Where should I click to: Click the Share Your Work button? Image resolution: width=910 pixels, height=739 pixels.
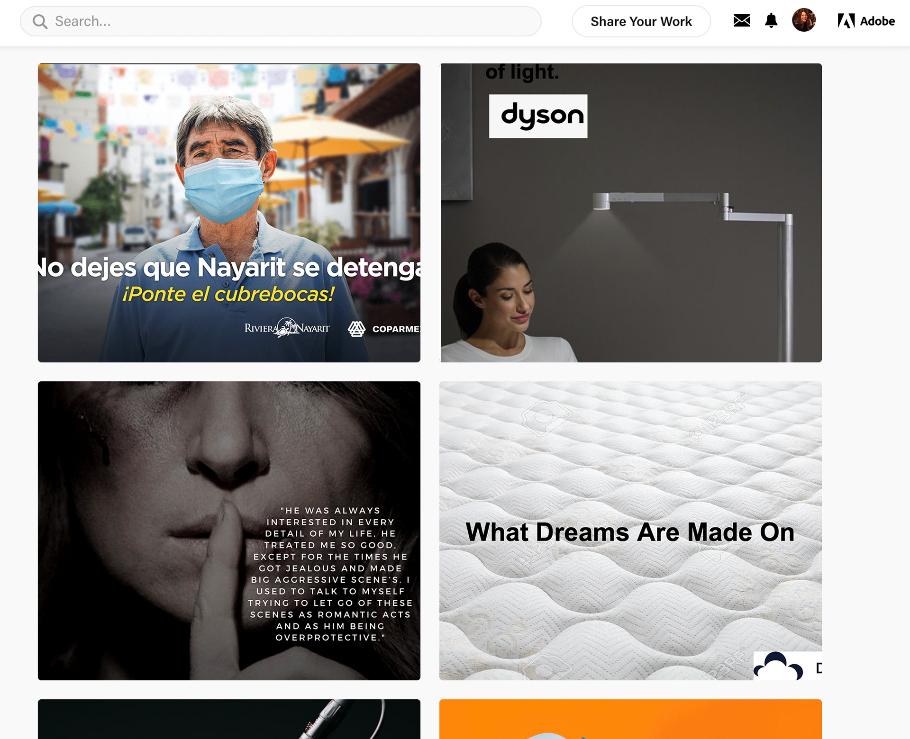(641, 21)
